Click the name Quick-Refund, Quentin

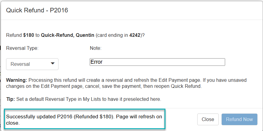pyautogui.click(x=68, y=35)
